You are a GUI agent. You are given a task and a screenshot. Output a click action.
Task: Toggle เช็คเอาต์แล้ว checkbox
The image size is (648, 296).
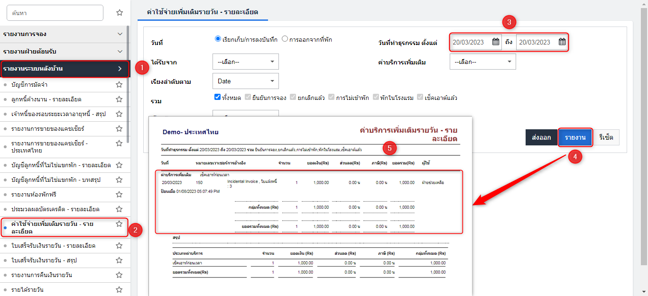420,98
